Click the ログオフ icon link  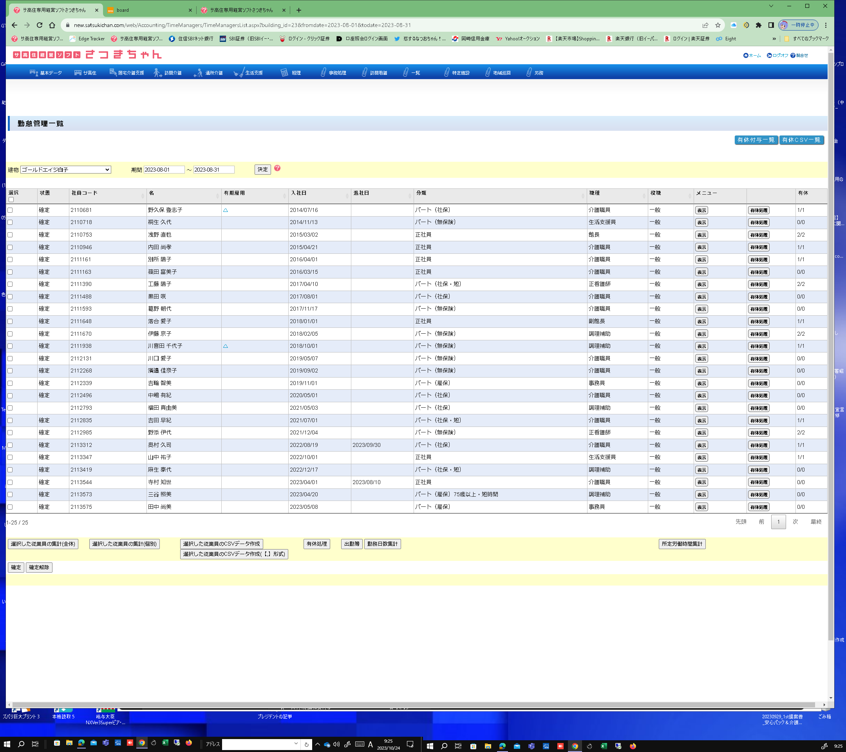tap(769, 56)
